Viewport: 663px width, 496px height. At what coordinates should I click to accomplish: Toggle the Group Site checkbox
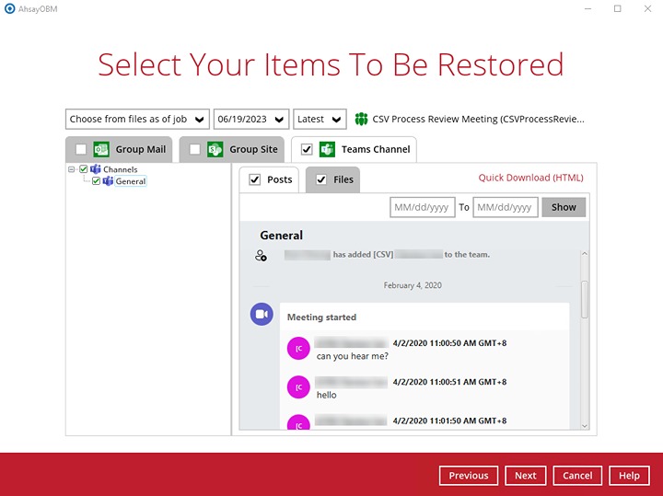(x=194, y=149)
